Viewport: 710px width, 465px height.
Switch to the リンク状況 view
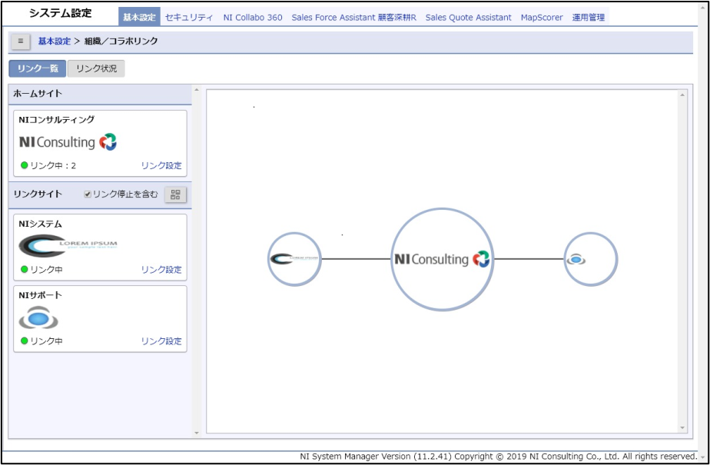pos(96,69)
